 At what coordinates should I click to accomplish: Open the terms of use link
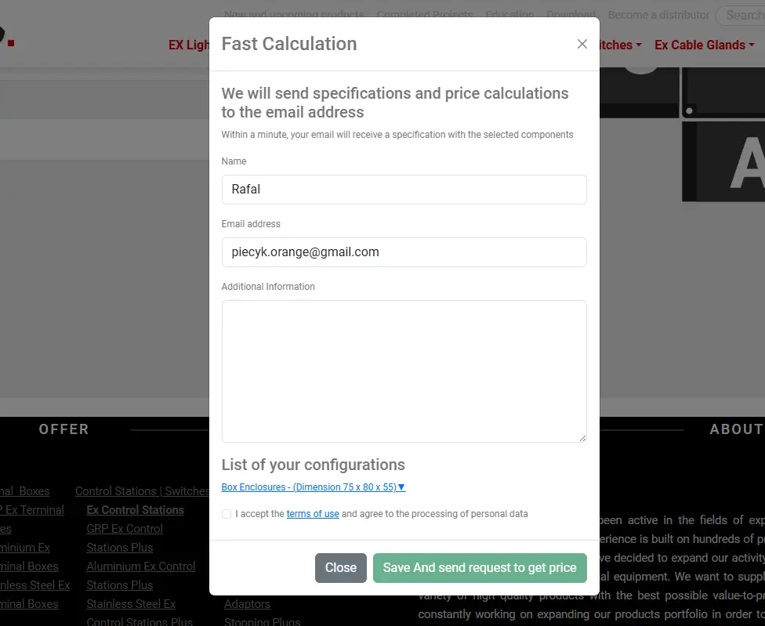(x=312, y=514)
